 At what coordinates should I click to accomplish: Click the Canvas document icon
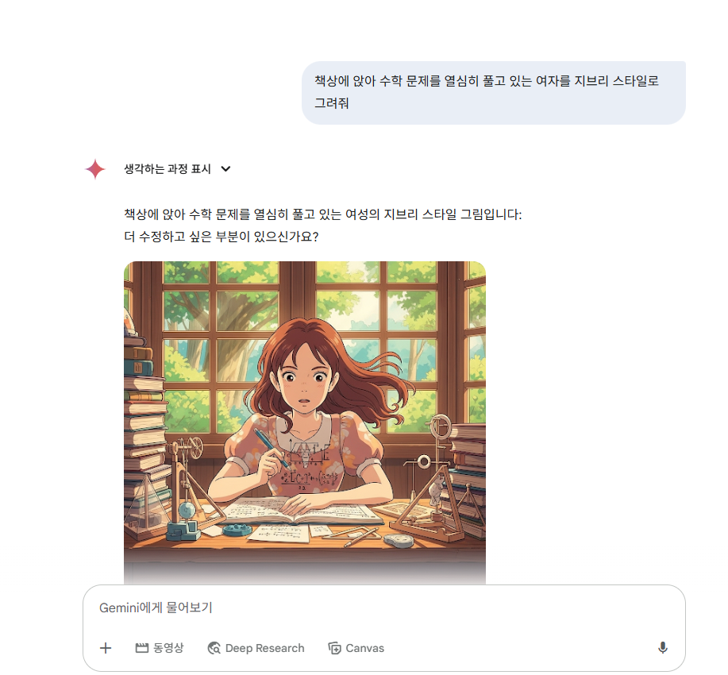[334, 647]
